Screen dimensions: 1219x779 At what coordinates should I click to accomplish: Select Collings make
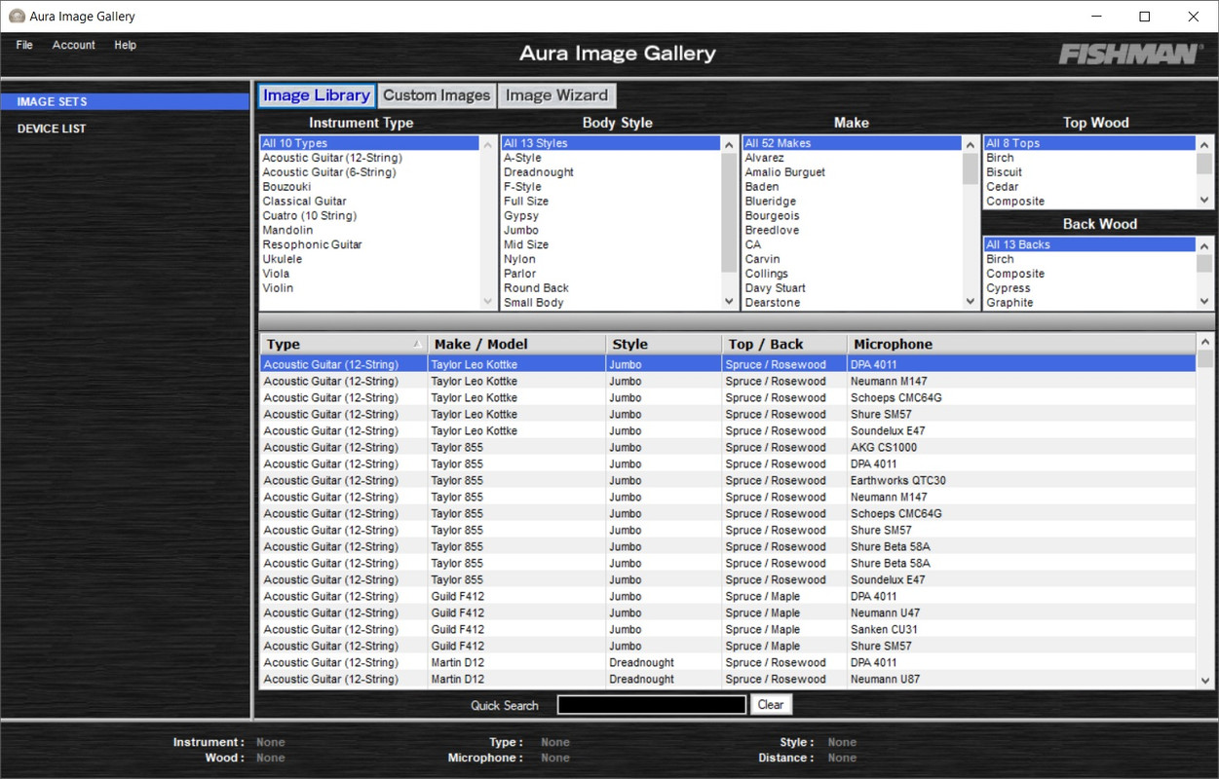pos(853,274)
